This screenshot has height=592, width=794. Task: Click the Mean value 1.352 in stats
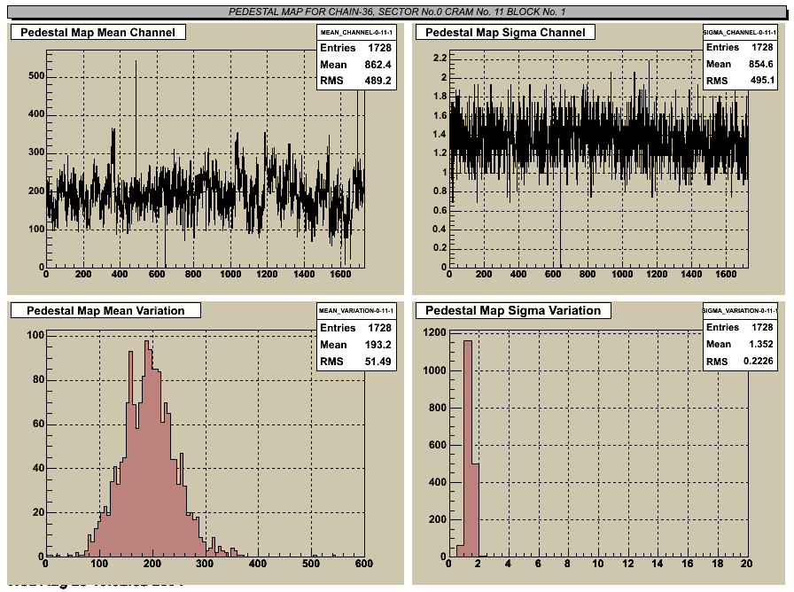760,344
